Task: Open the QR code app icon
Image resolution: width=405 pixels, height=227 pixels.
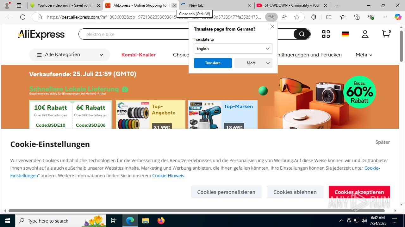Action: coord(326,34)
